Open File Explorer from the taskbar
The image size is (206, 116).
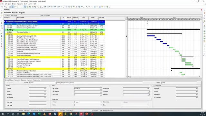23,114
